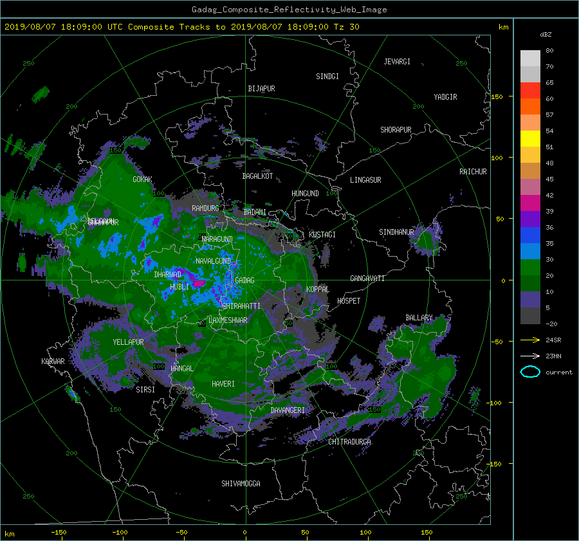Image resolution: width=579 pixels, height=541 pixels.
Task: Click the BALLARY city label
Action: 419,318
